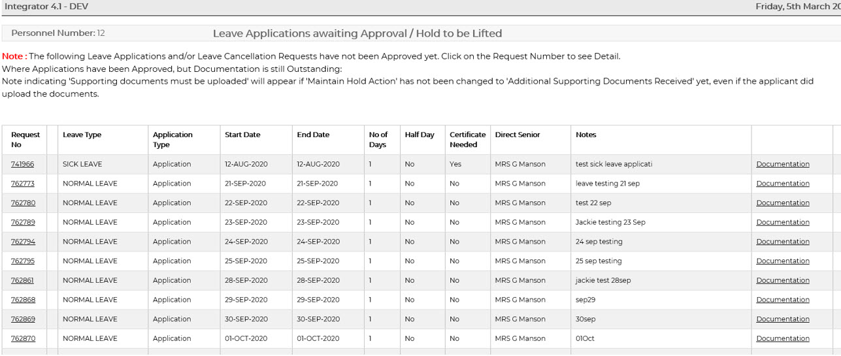Open Documentation for the '01Oct' row
The height and width of the screenshot is (356, 841).
pos(782,338)
